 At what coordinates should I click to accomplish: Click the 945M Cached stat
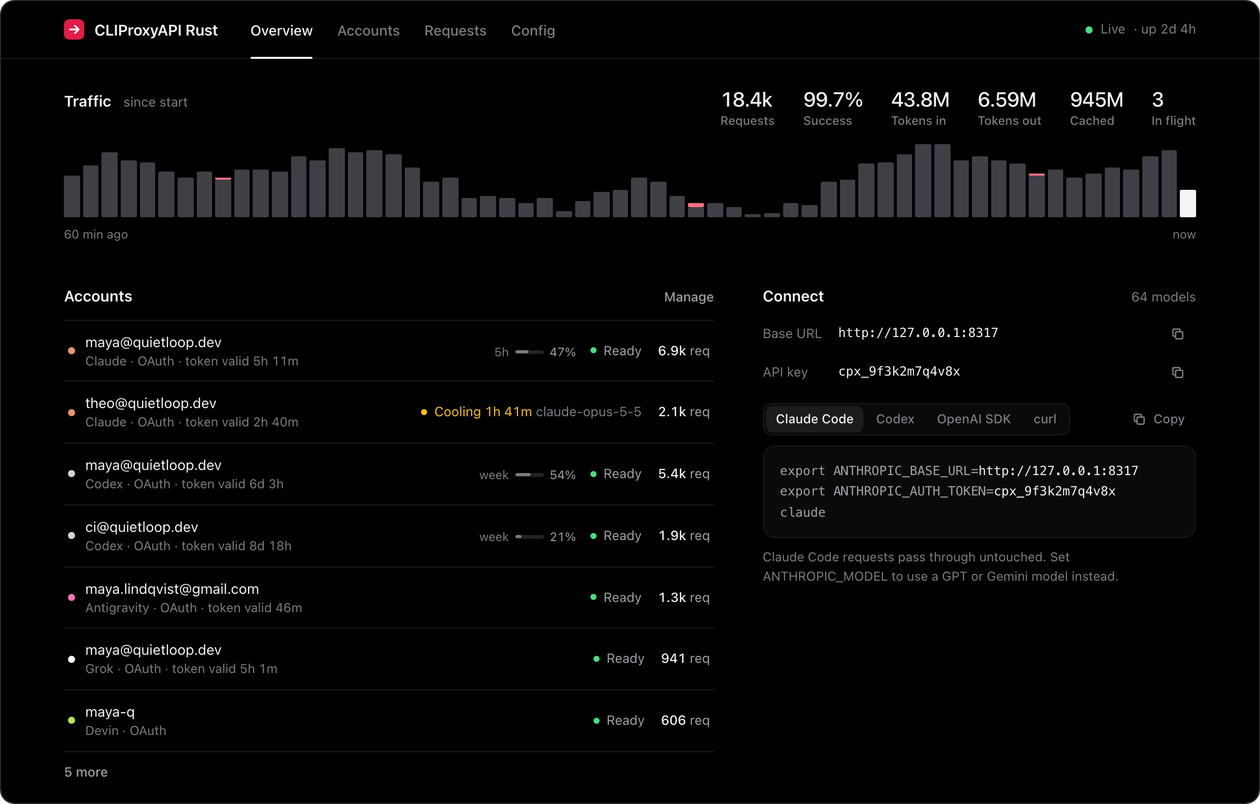(x=1096, y=108)
